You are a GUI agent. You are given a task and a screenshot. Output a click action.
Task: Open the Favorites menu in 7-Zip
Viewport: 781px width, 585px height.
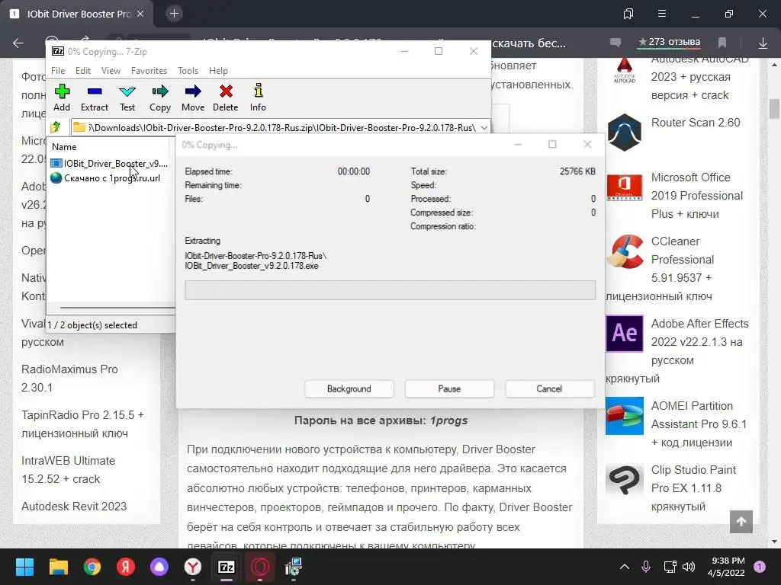click(149, 71)
